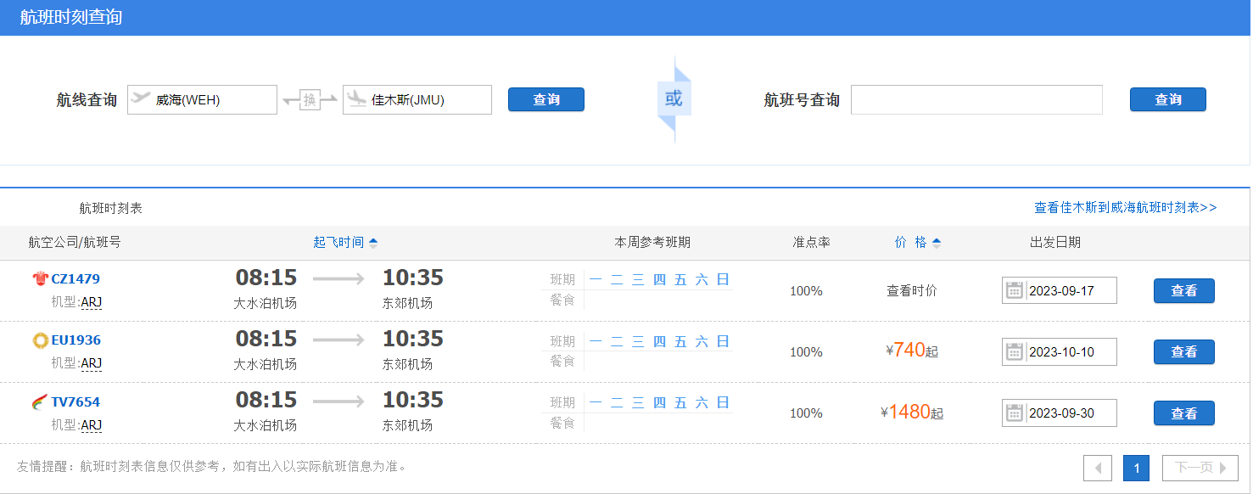This screenshot has height=494, width=1253.
Task: Click the airline logo next to EU1936
Action: click(x=40, y=340)
